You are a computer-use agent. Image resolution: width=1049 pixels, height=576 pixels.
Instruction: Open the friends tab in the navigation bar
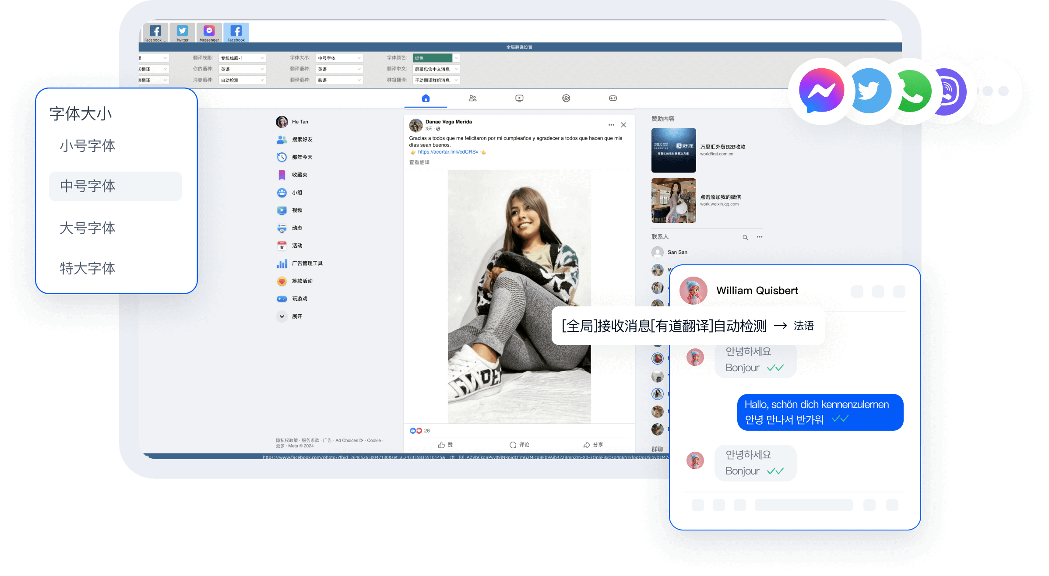point(472,98)
